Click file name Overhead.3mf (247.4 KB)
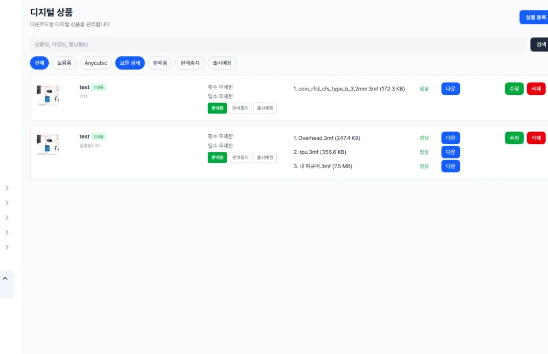 pyautogui.click(x=327, y=138)
